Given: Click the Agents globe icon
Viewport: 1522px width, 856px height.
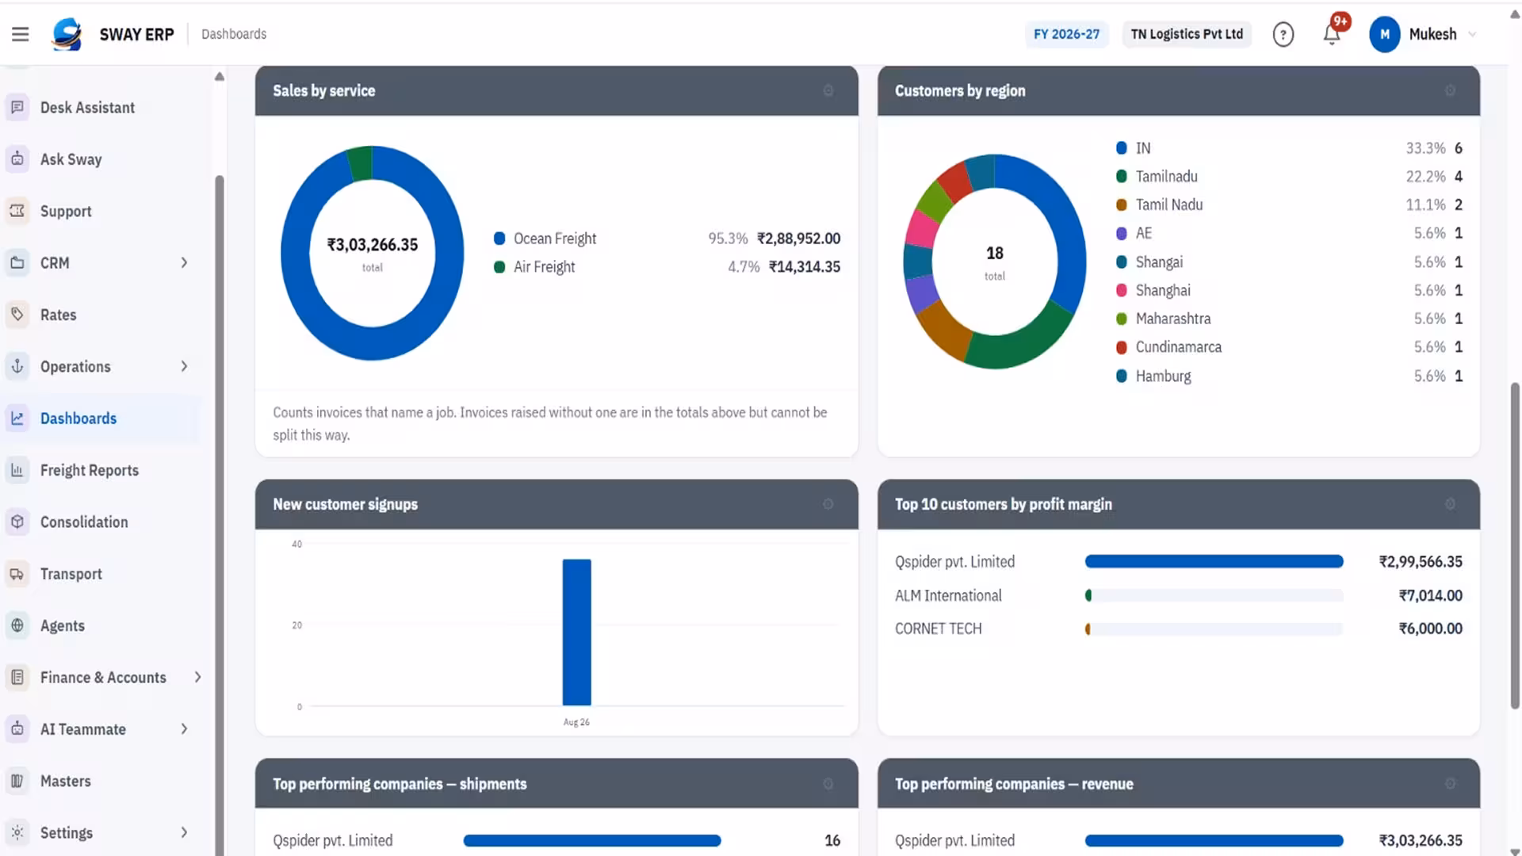Looking at the screenshot, I should [17, 625].
